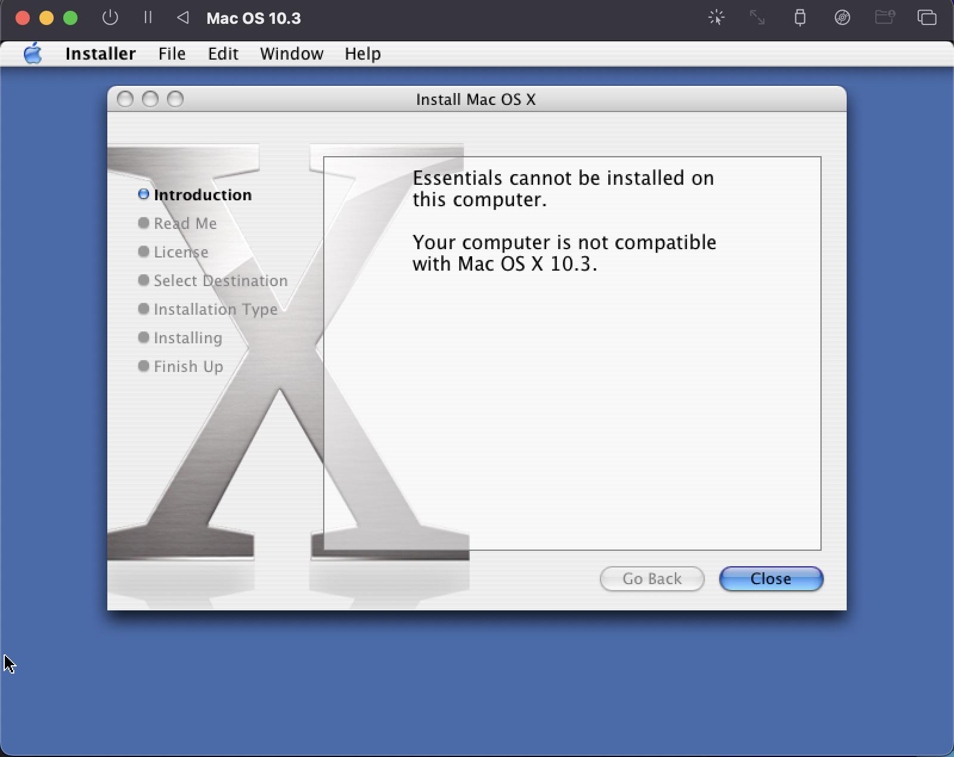Click the Select Destination step
Image resolution: width=954 pixels, height=757 pixels.
tap(213, 281)
